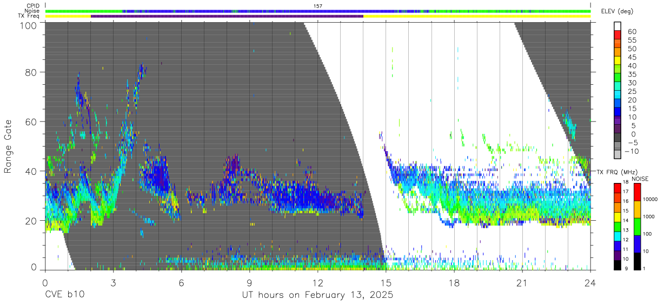Viewport: 664px width, 306px height.
Task: Click the Range Gate axis title
Action: pos(9,146)
